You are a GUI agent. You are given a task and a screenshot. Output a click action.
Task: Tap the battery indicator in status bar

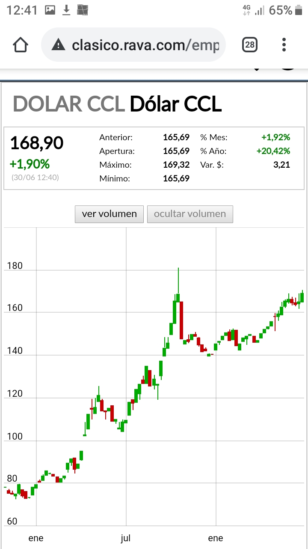point(299,10)
